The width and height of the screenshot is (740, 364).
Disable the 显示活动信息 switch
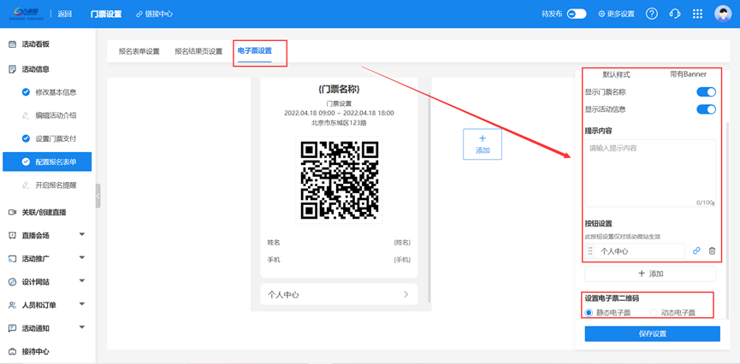(706, 109)
